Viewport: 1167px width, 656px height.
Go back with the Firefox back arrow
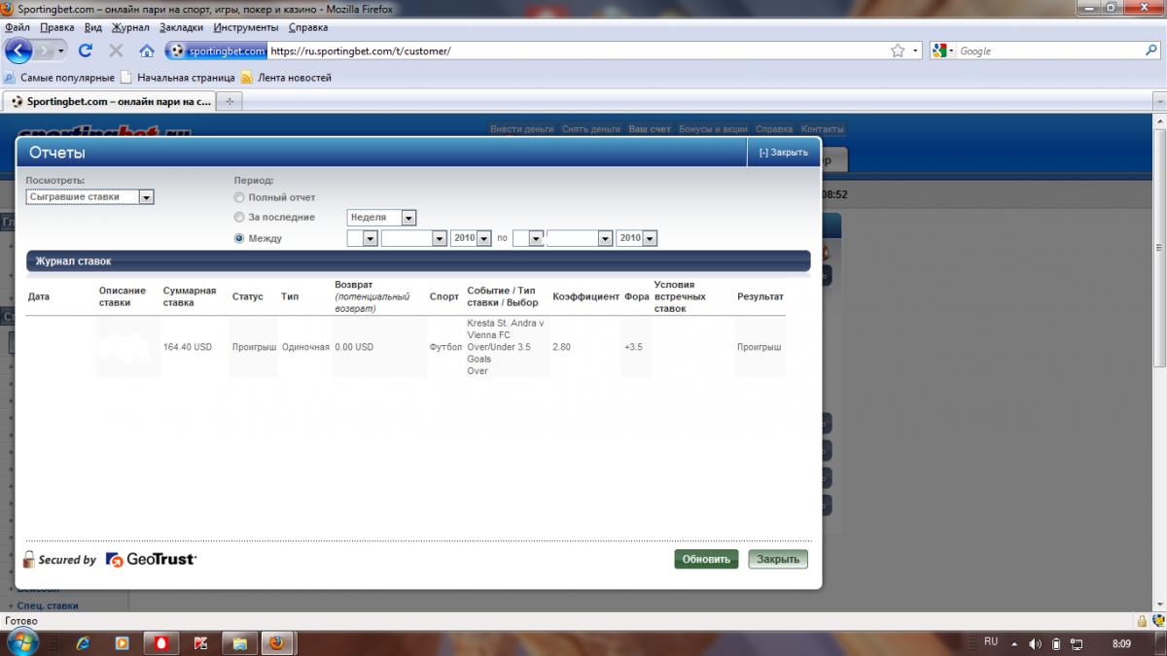(19, 51)
